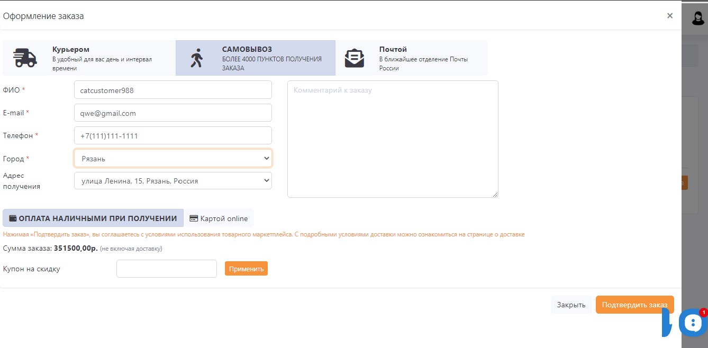Choose ОПЛАТА НАЛИЧНЫМИ ПРИ ПОЛУЧЕНИИ payment option

pos(93,218)
